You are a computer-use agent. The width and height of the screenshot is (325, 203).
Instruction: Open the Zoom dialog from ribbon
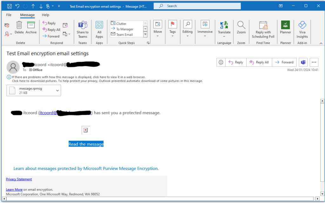point(241,27)
